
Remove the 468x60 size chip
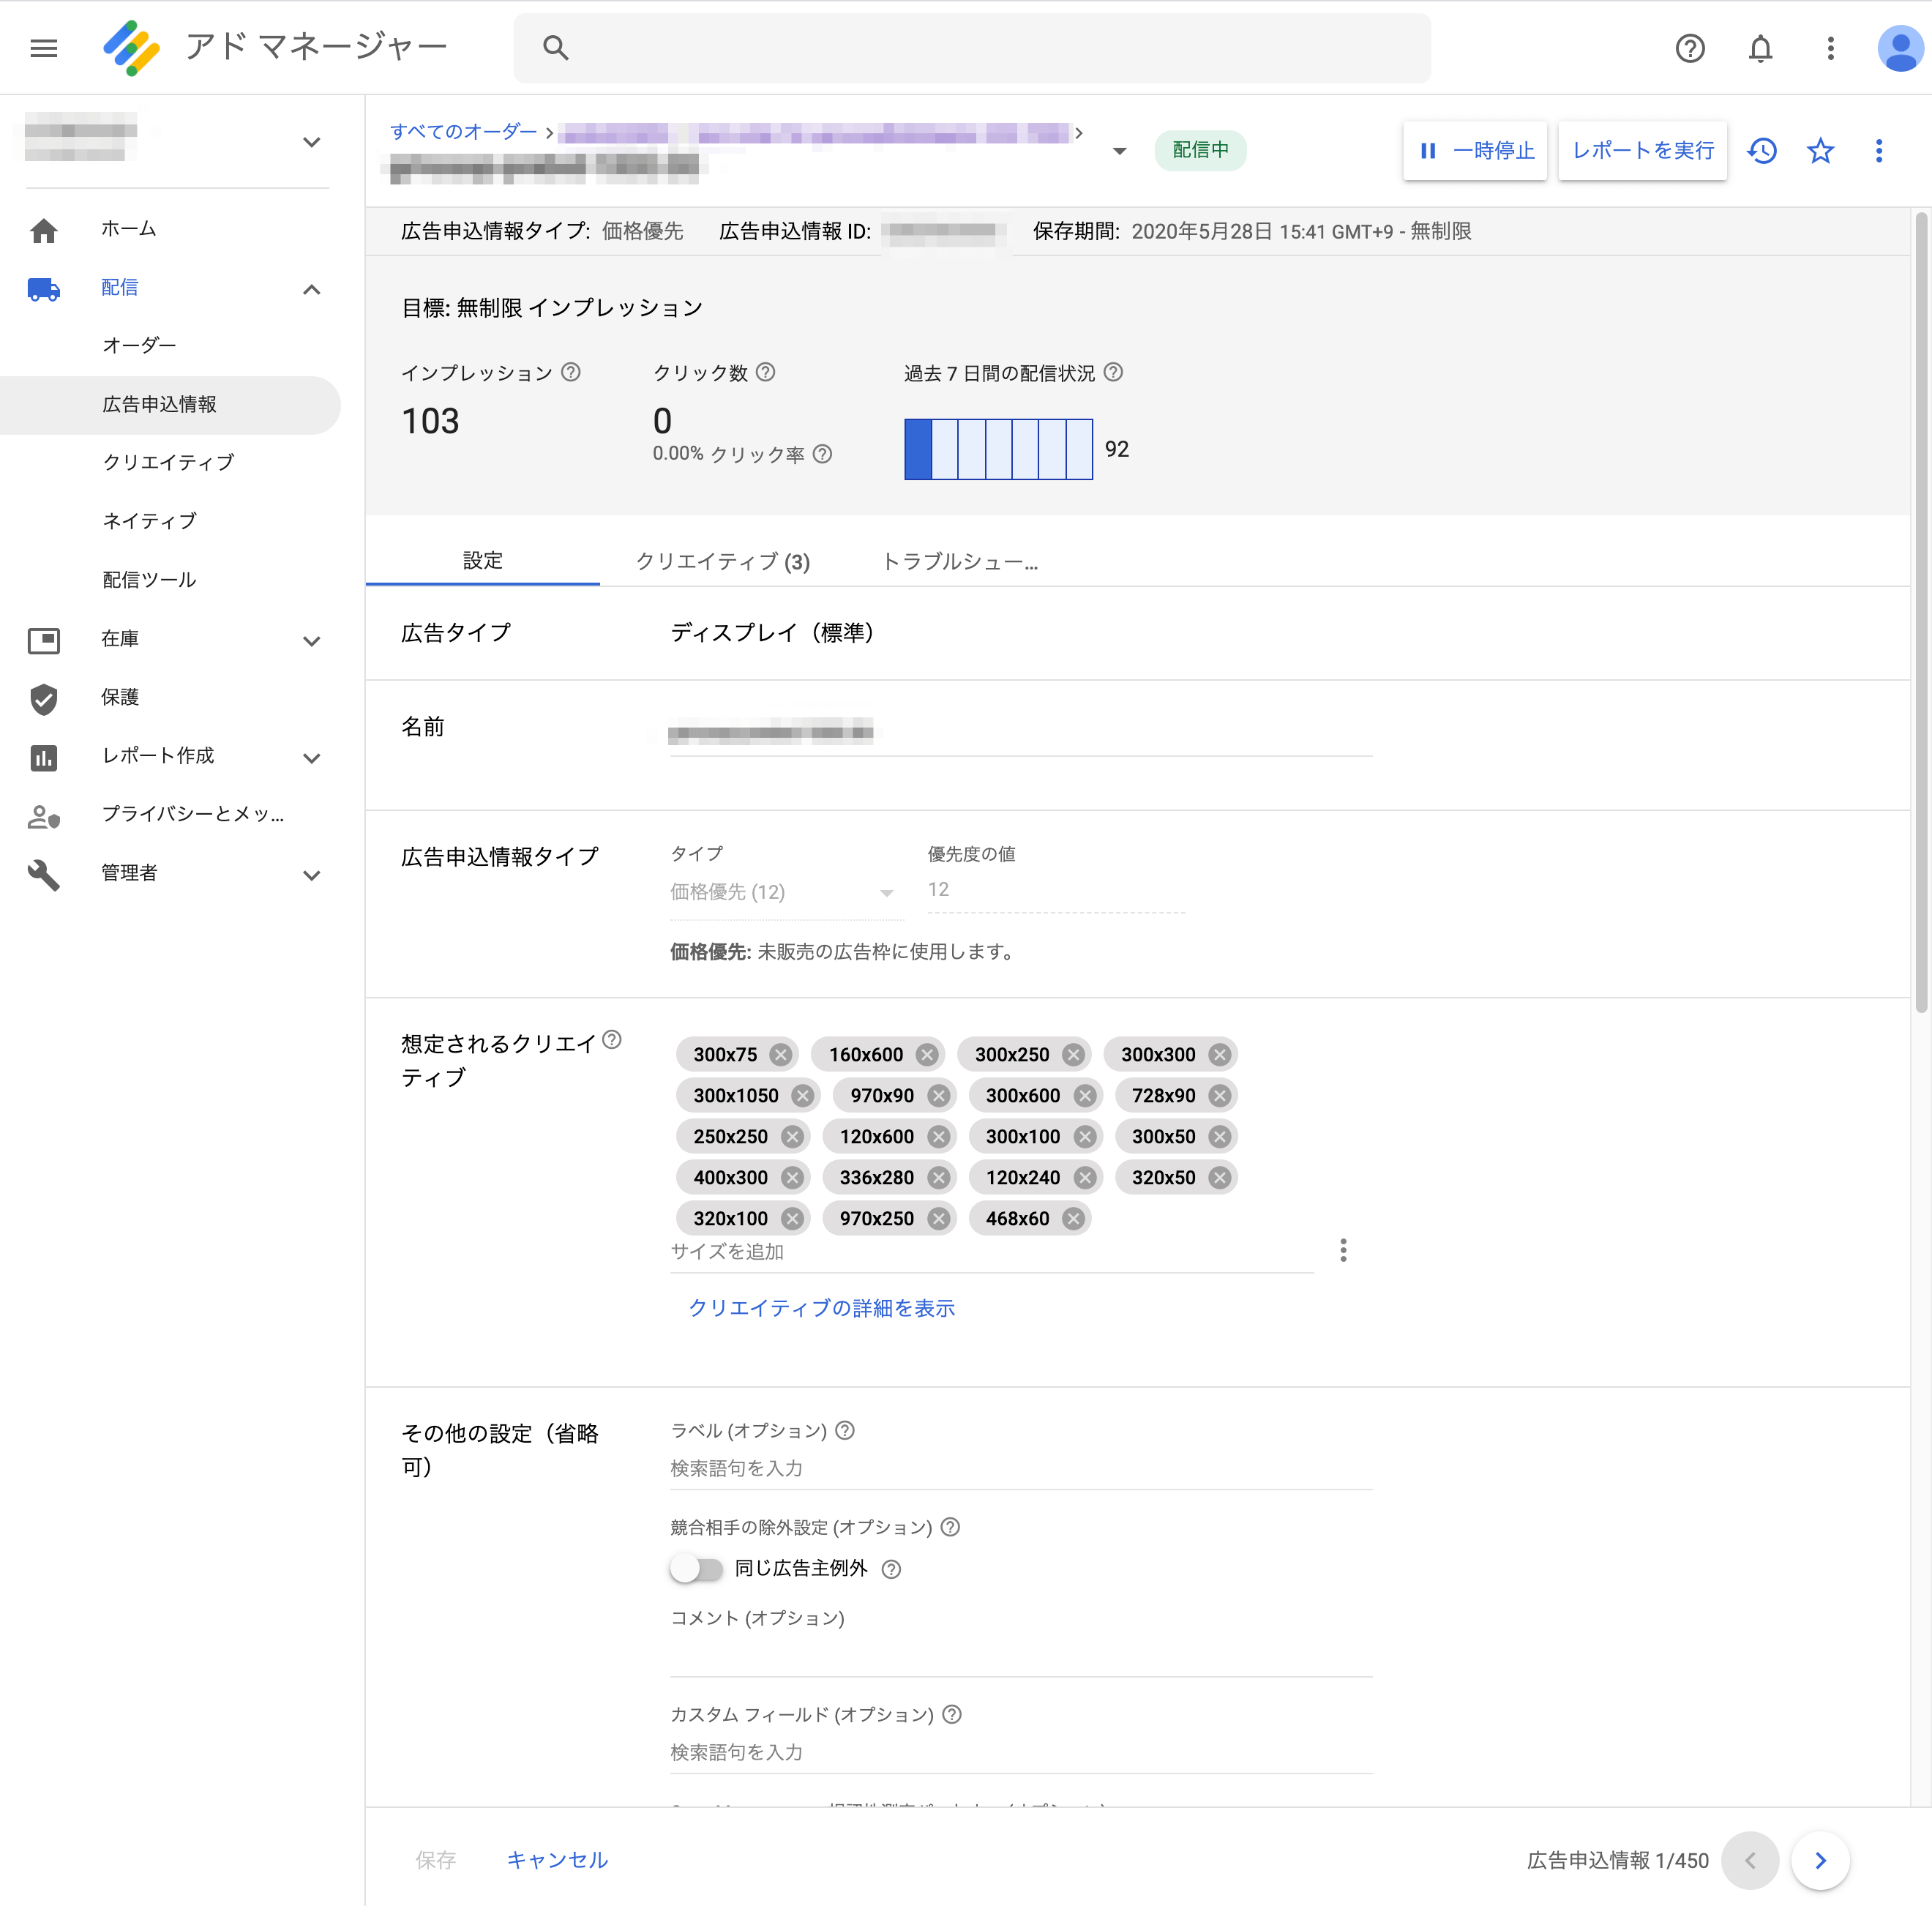1073,1218
